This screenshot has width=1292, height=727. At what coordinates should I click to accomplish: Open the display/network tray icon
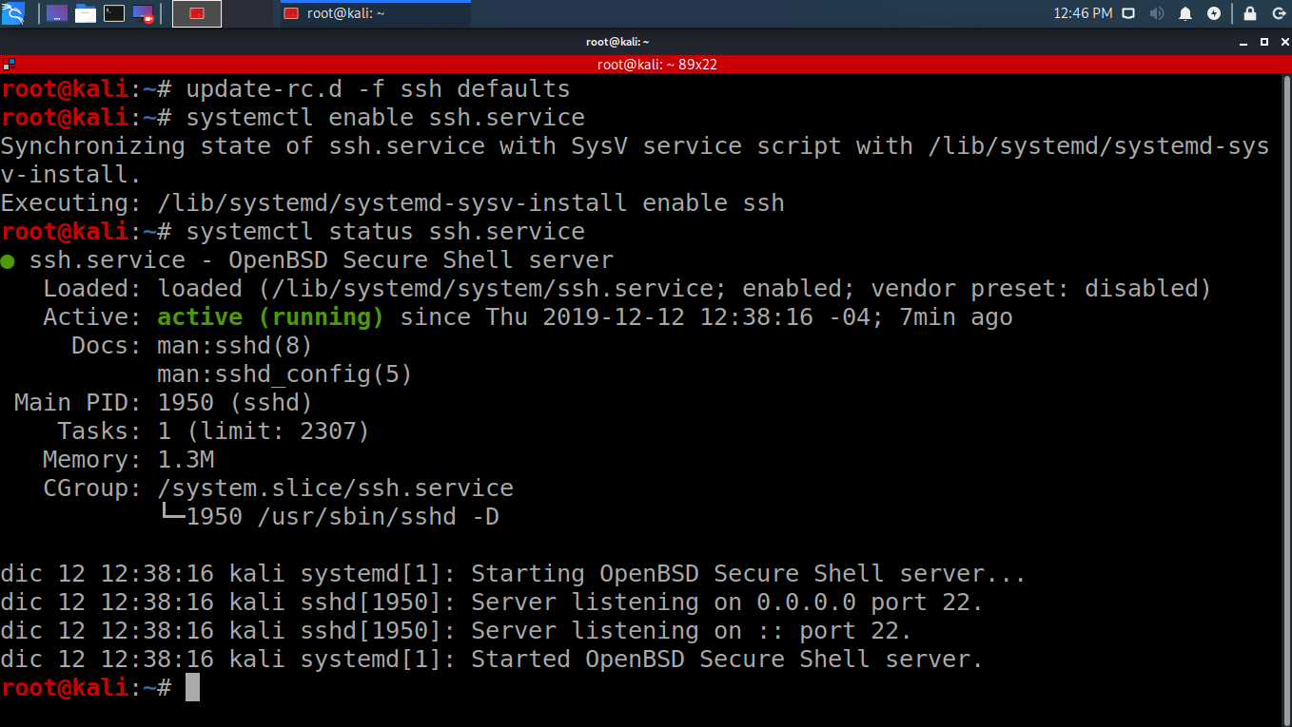[x=1128, y=13]
